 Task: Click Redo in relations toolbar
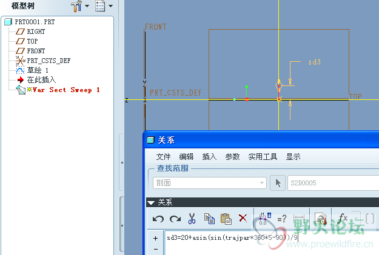click(x=175, y=219)
